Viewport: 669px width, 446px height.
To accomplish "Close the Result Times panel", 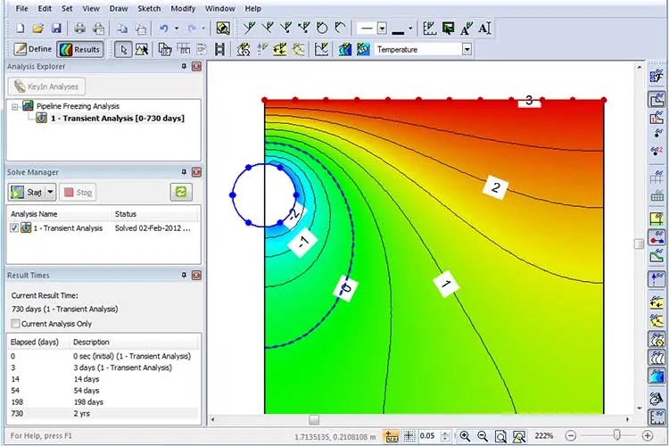I will click(196, 276).
